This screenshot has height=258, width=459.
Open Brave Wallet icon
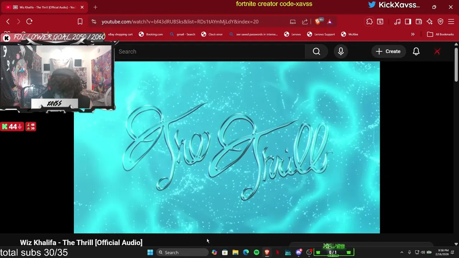click(419, 21)
